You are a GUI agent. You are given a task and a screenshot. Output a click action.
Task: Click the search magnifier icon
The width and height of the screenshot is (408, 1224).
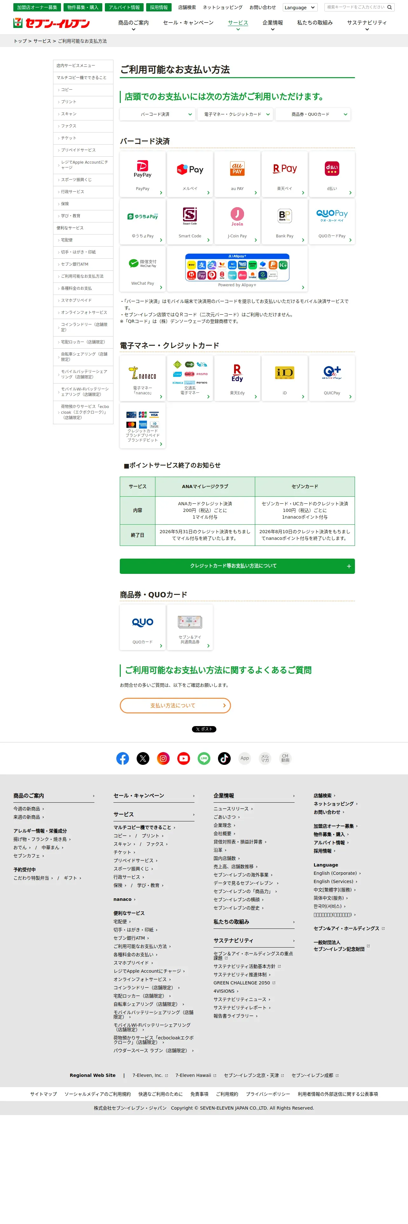[390, 7]
